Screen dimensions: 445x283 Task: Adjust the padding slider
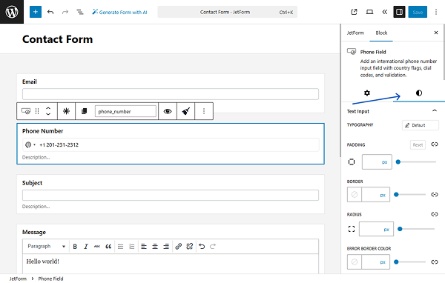click(417, 162)
